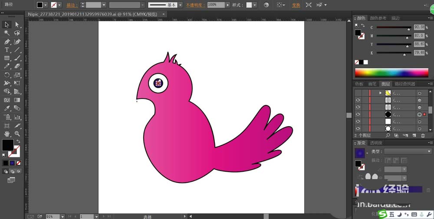The image size is (434, 219).
Task: Select the Type tool
Action: 7,50
